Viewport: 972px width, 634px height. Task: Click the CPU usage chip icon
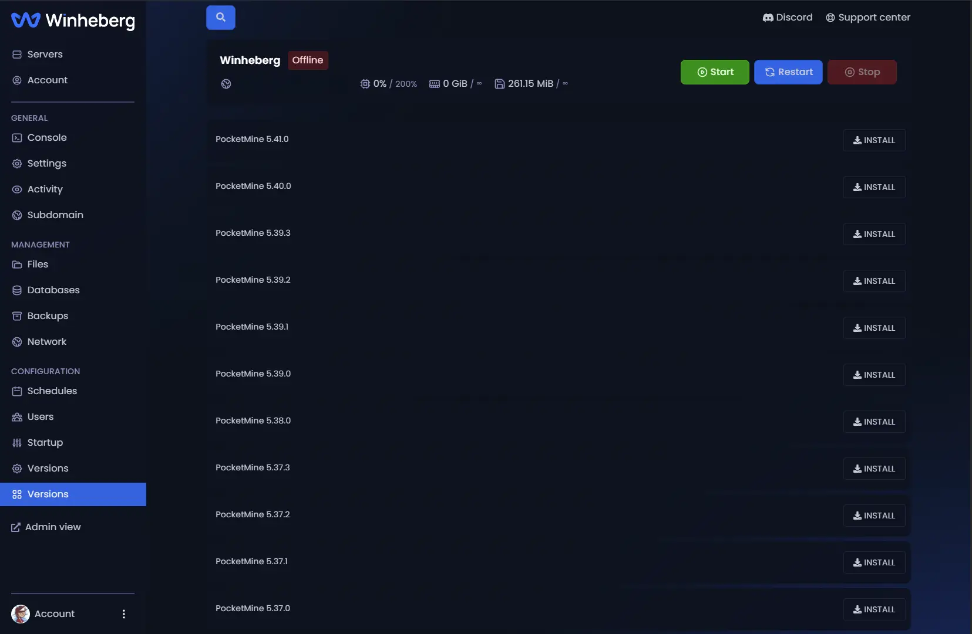(365, 84)
